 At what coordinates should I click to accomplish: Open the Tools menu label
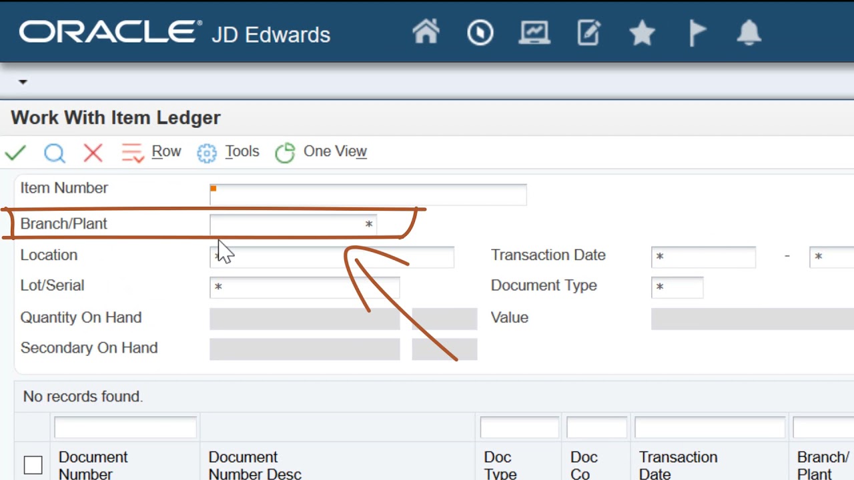coord(242,151)
